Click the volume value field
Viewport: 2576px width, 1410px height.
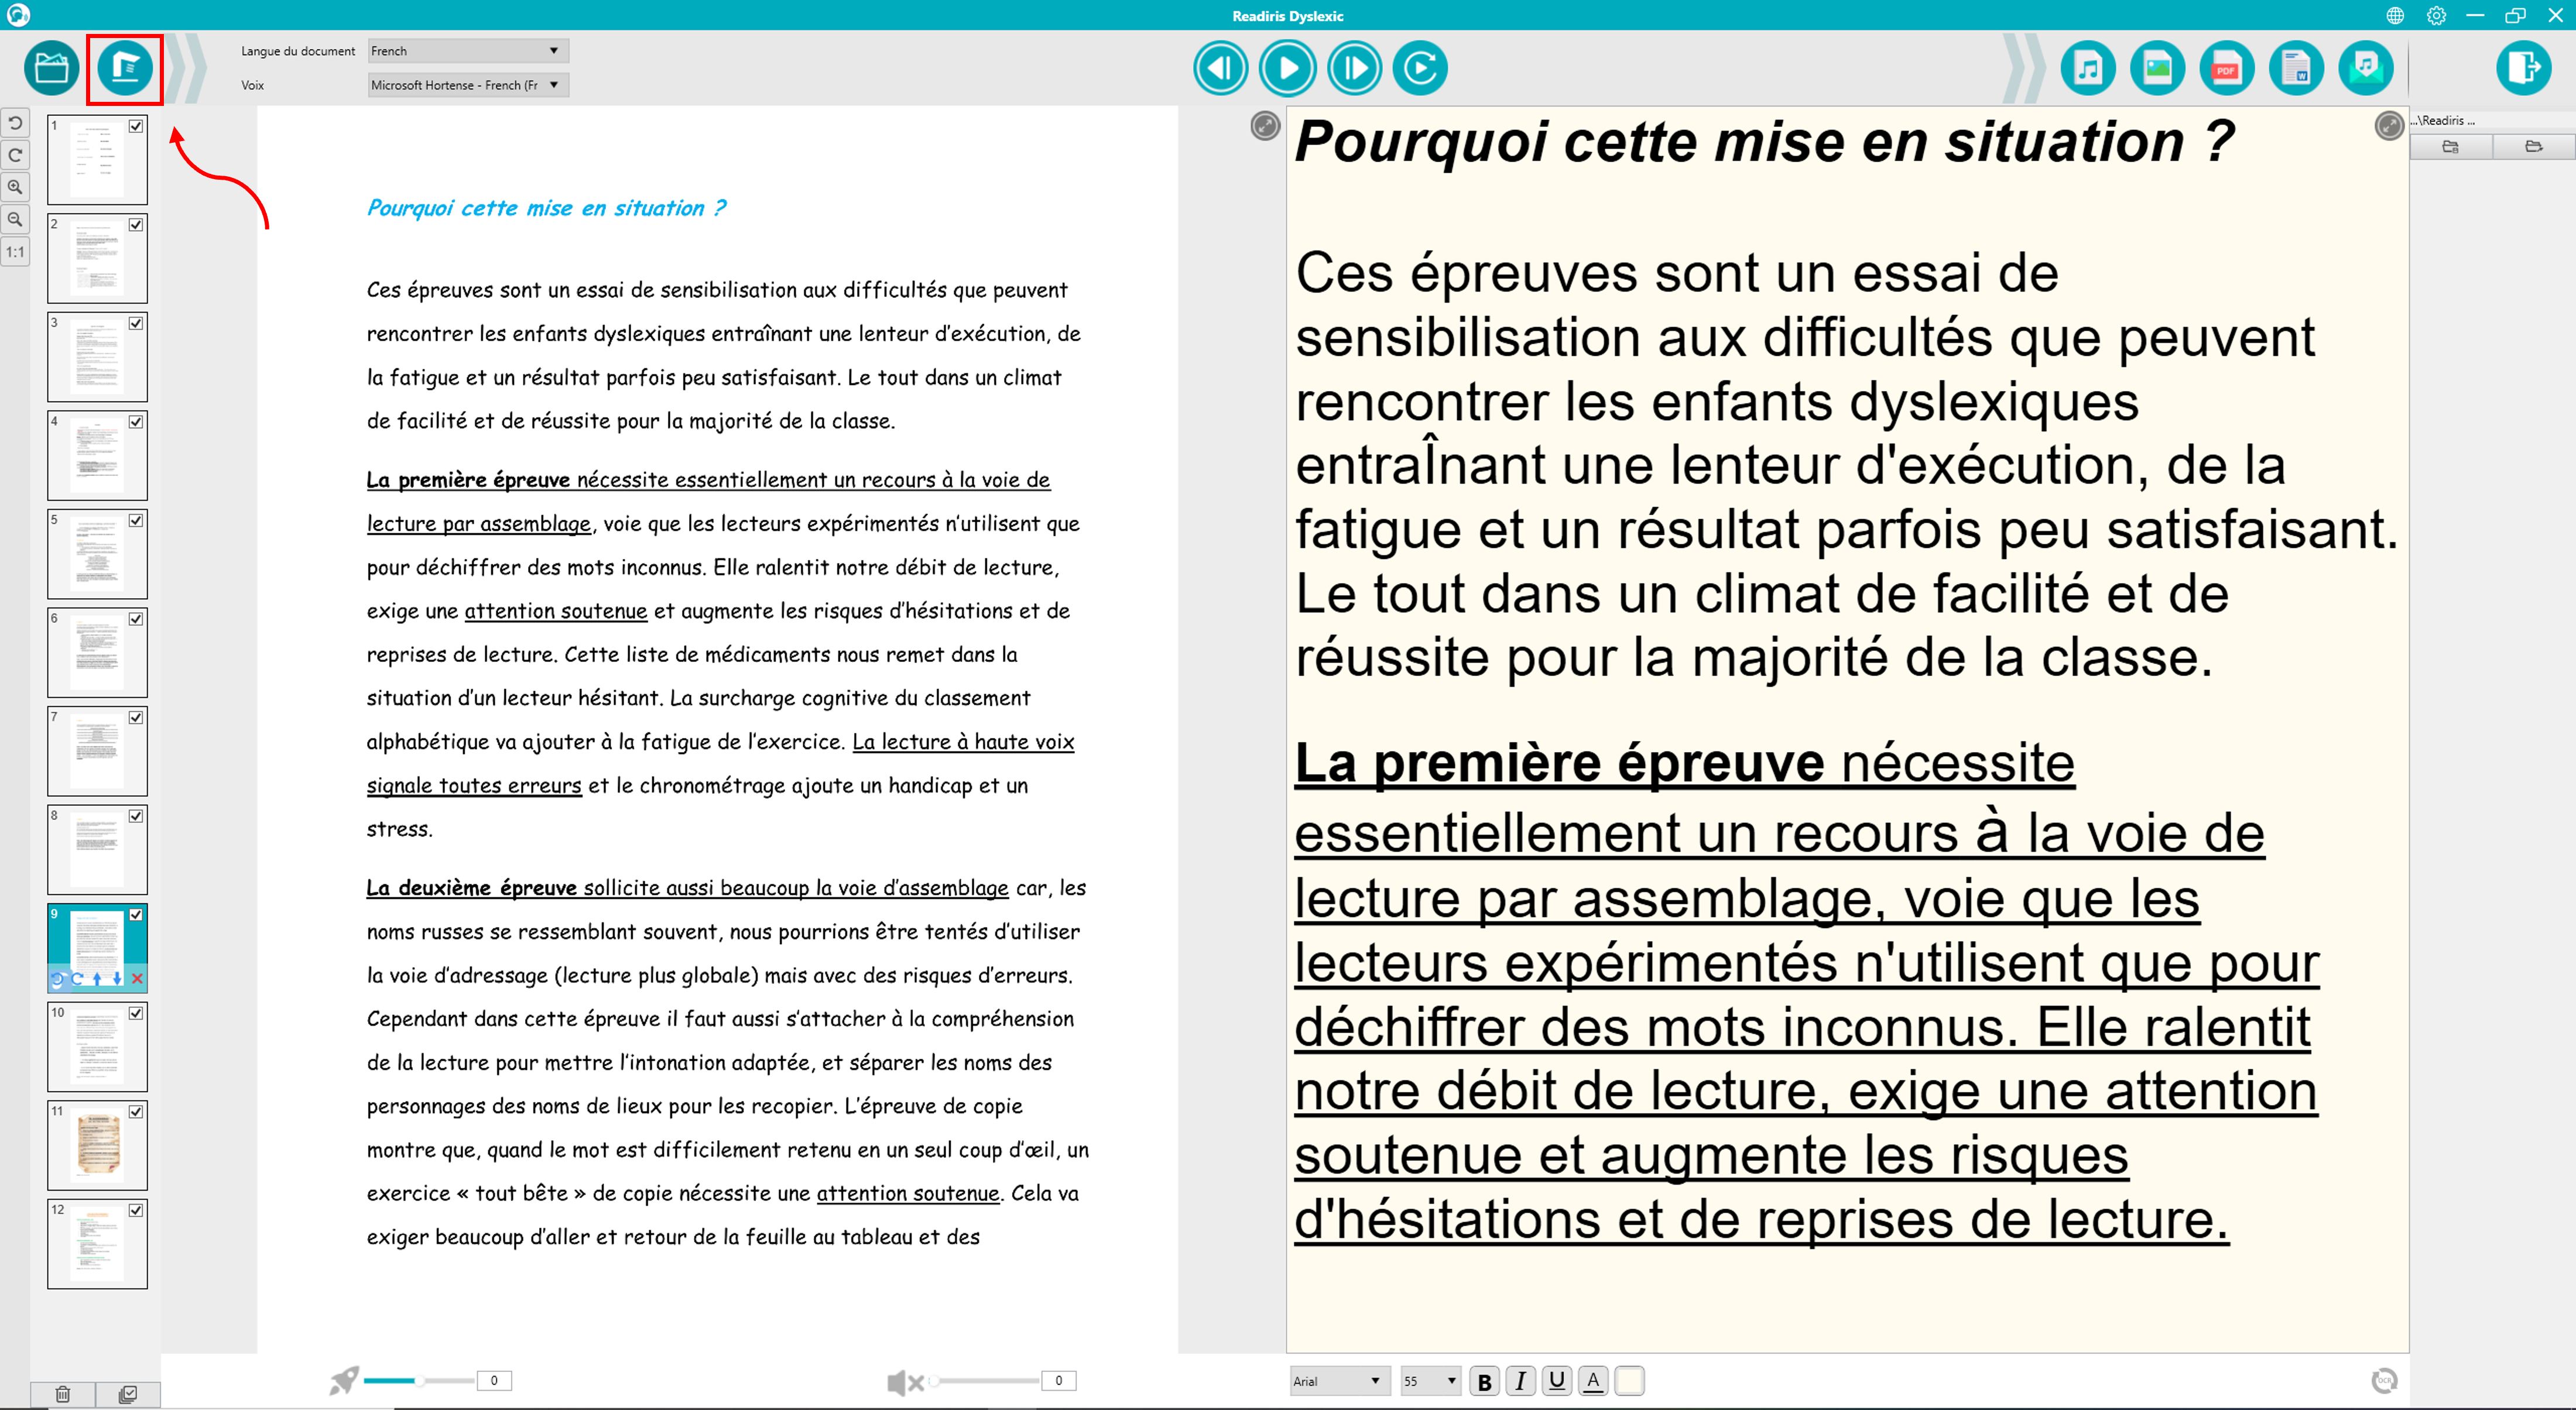coord(1059,1381)
